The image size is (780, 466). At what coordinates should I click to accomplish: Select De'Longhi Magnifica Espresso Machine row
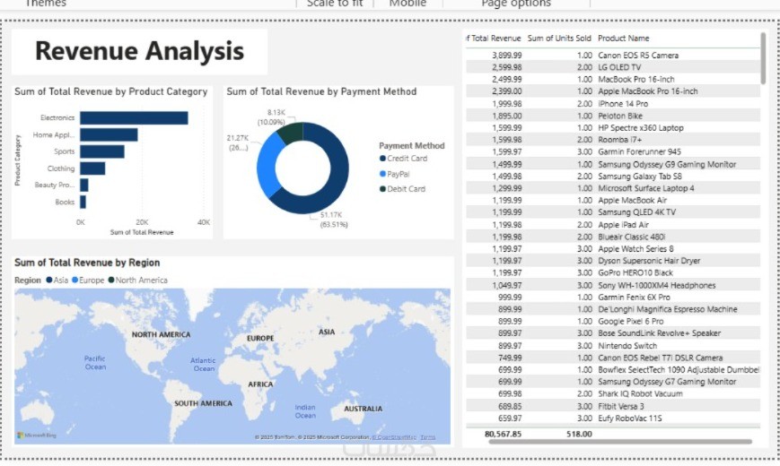613,309
